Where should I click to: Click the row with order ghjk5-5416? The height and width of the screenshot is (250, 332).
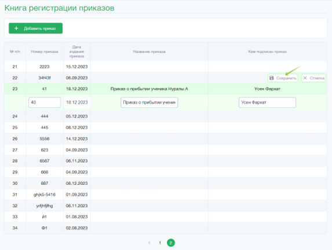point(166,195)
